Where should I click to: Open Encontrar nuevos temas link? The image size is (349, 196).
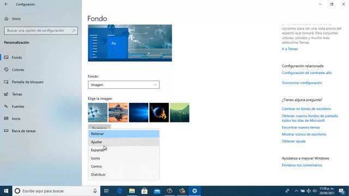tap(300, 127)
